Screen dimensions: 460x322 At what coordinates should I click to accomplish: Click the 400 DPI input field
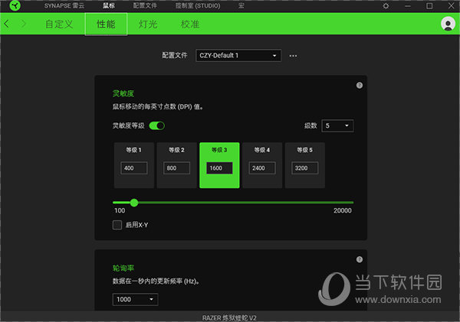click(x=133, y=168)
